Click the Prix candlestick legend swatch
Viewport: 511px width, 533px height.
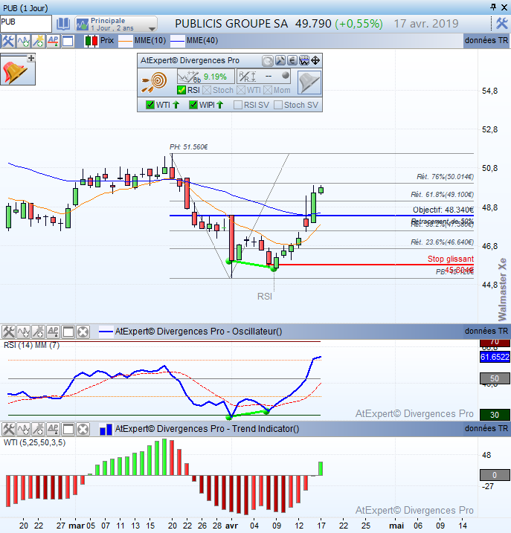click(x=91, y=41)
